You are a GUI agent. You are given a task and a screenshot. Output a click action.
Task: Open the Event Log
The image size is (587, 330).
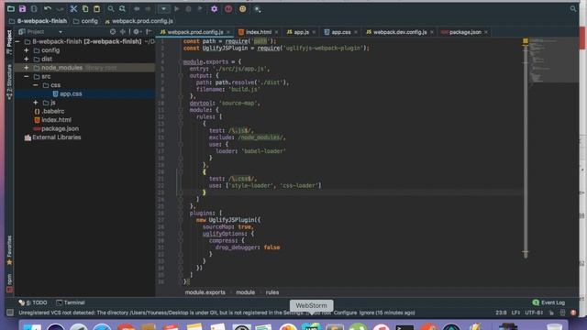tap(548, 302)
